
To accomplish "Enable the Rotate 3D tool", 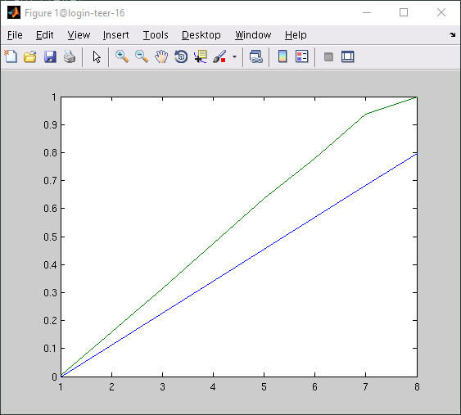I will coord(181,56).
